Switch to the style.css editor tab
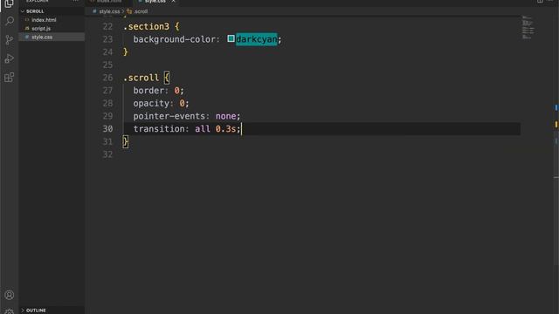Viewport: 559px width, 314px height. tap(155, 2)
